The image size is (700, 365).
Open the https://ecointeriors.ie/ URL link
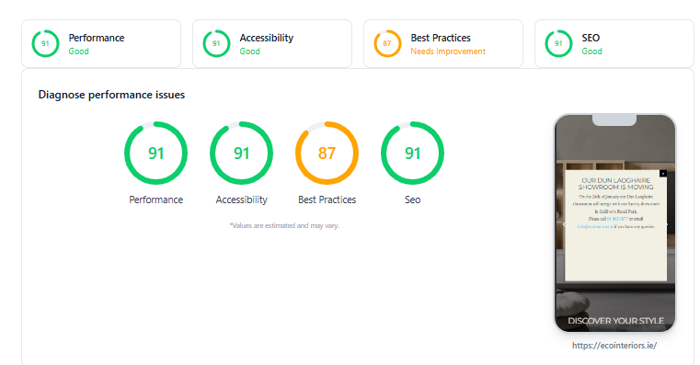pyautogui.click(x=614, y=346)
